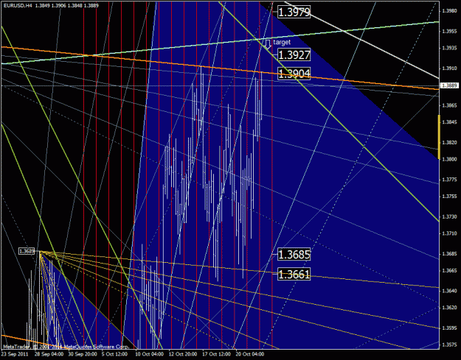
Task: Click 1.3575 on the price scale
Action: (x=449, y=345)
